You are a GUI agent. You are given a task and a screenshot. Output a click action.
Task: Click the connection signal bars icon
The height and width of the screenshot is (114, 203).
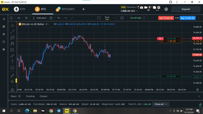point(200,104)
